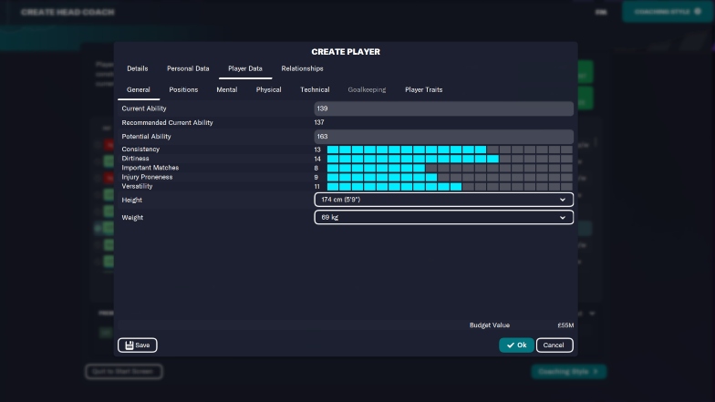Open the Weight dropdown
Screen dimensions: 715x402
(443, 217)
